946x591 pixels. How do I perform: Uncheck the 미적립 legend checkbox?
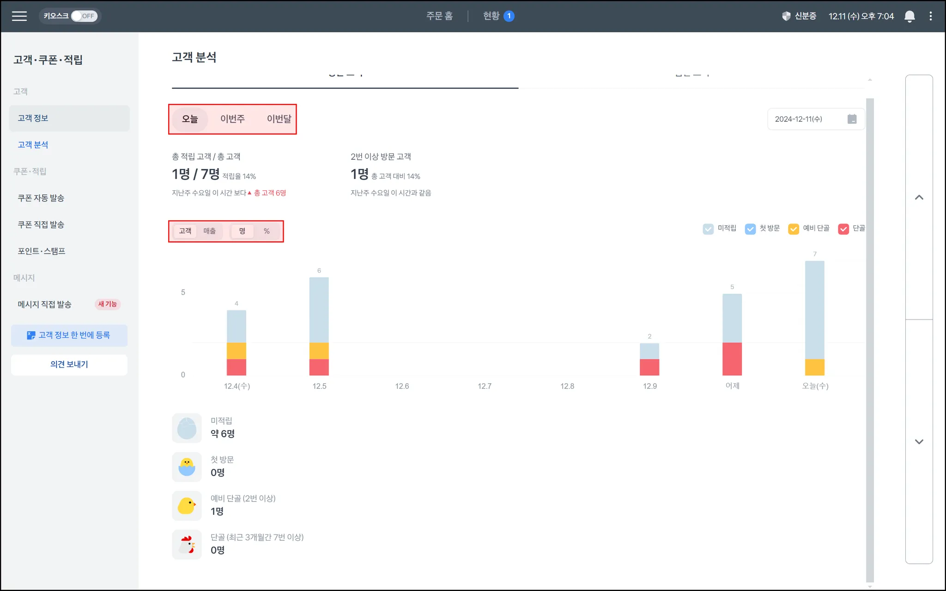coord(708,229)
